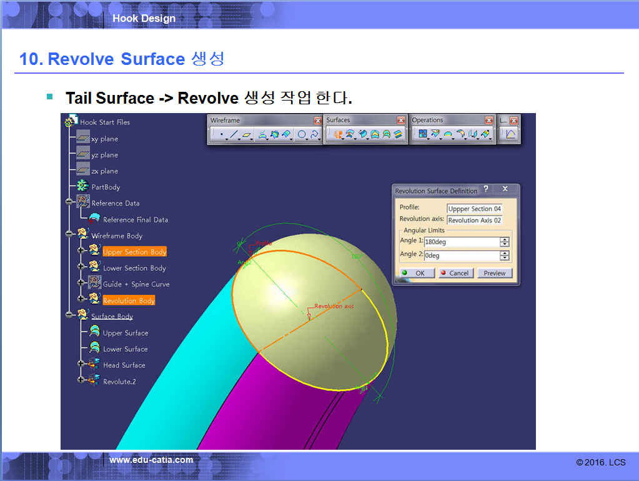Open the help question mark in dialog
The image size is (639, 481).
pos(486,189)
